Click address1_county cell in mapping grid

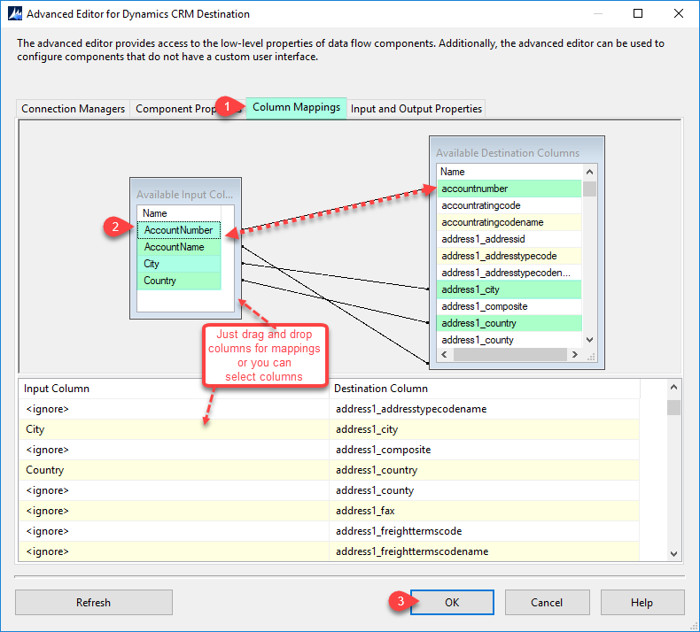point(485,490)
